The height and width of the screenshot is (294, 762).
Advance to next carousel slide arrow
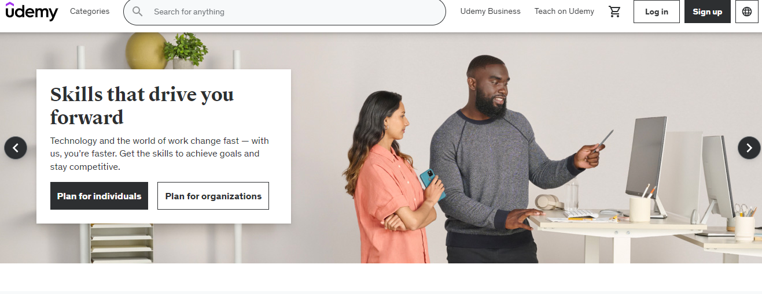(x=749, y=148)
